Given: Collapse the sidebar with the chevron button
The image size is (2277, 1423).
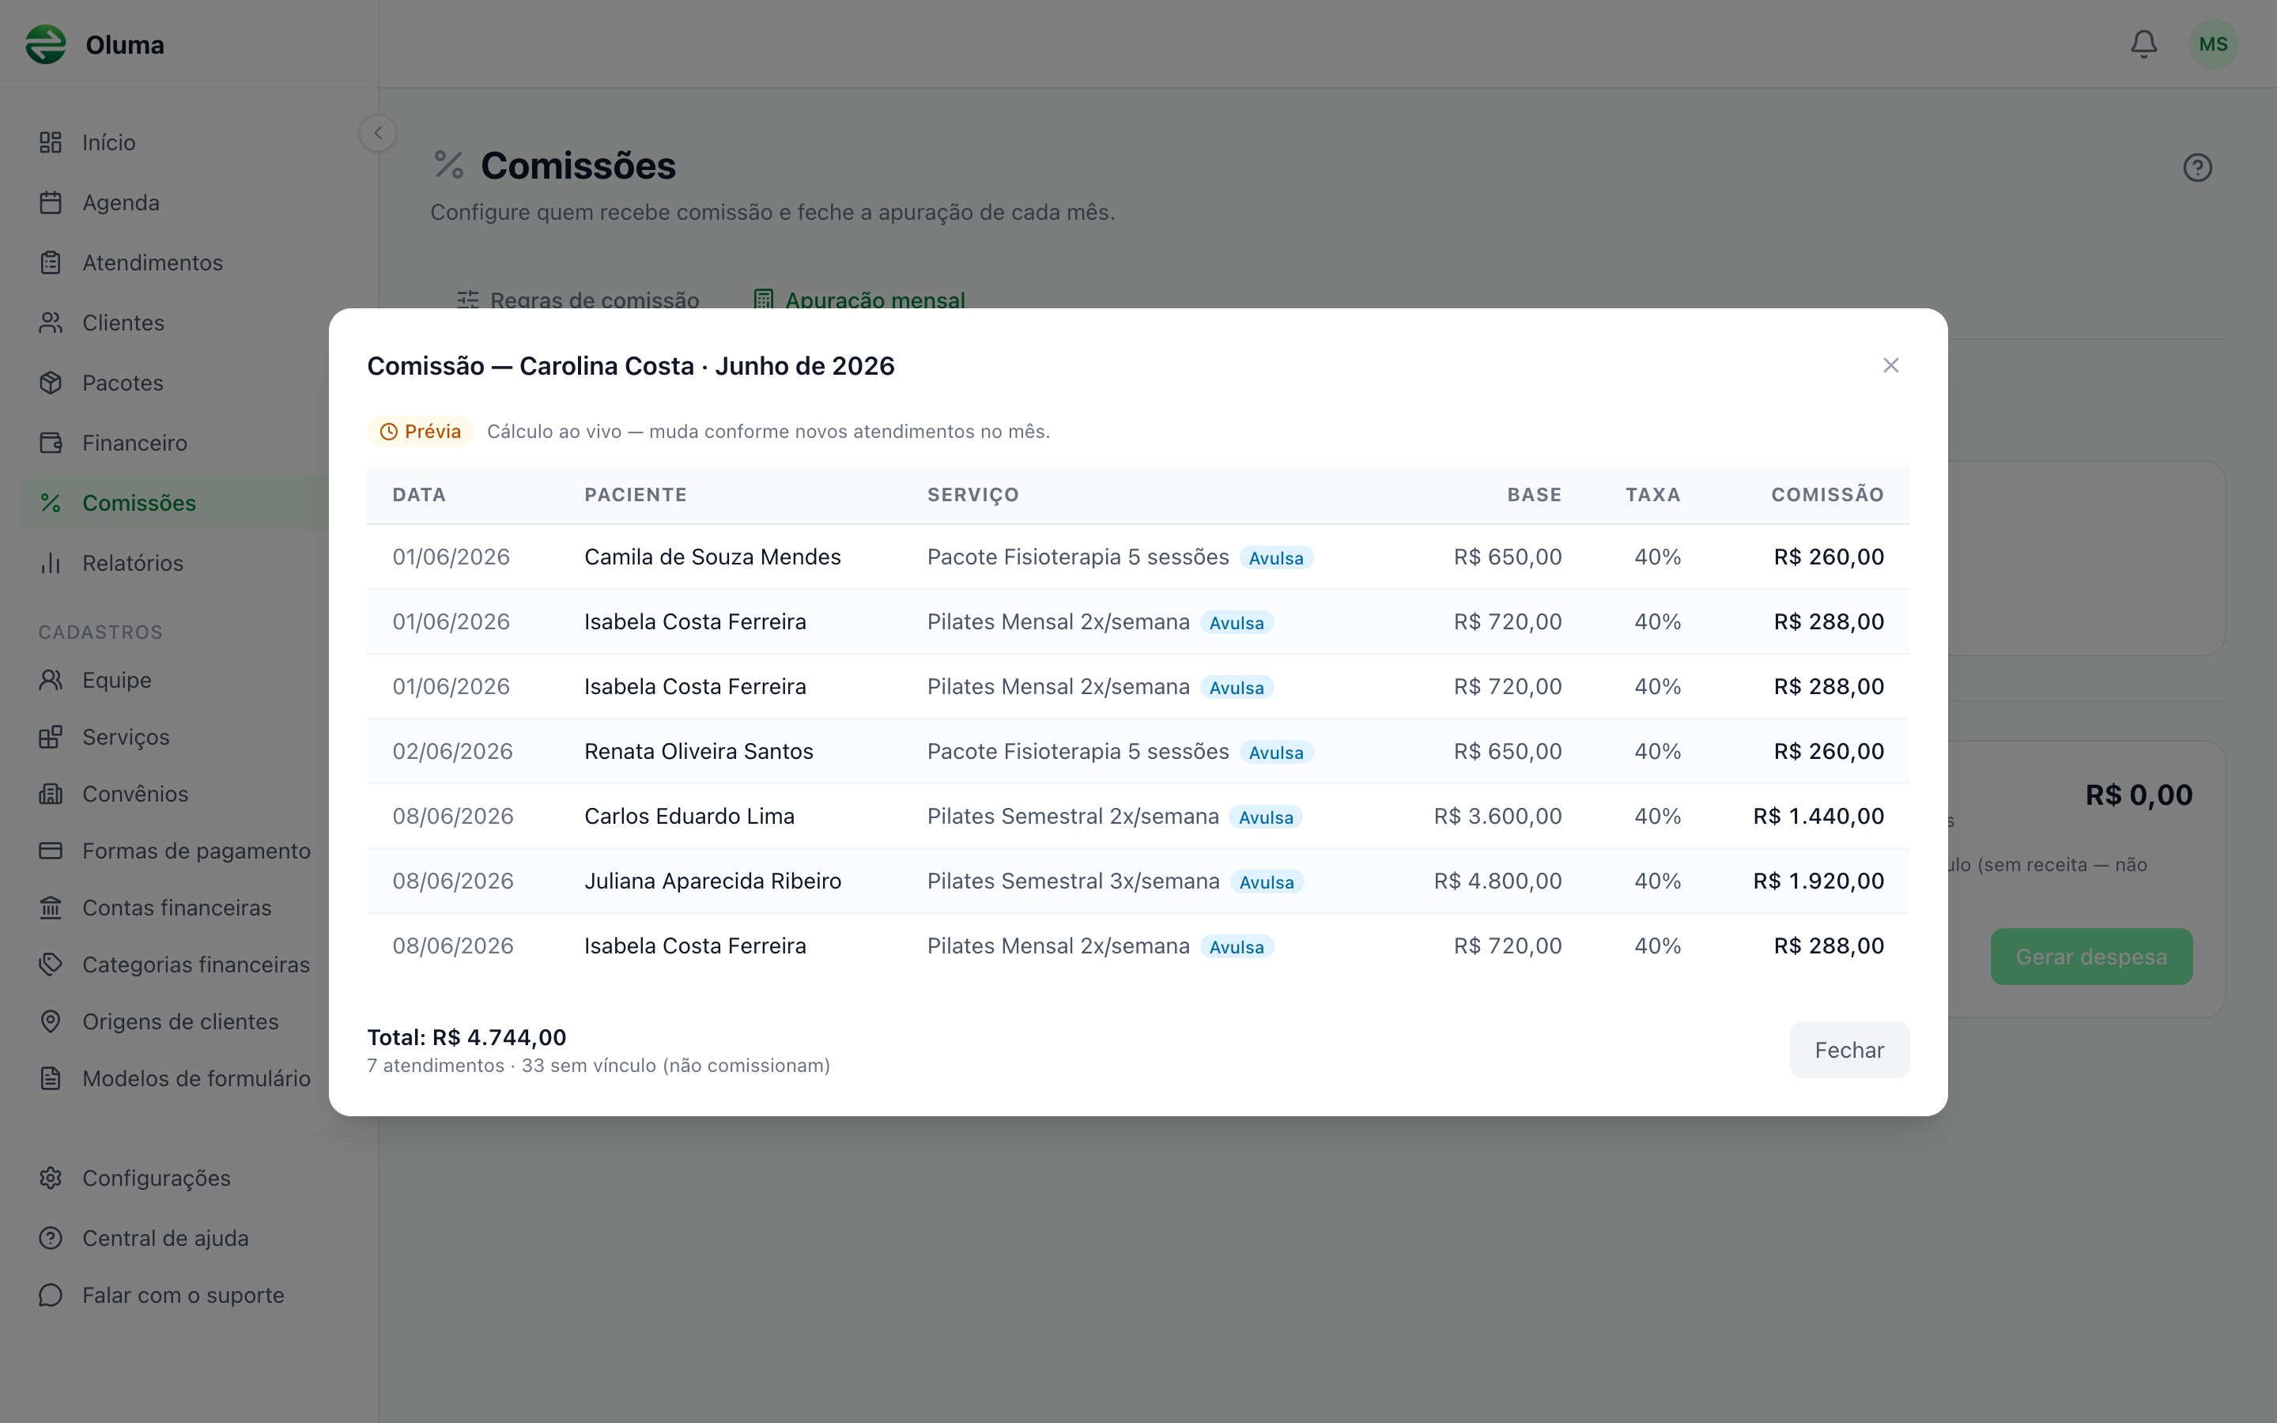Looking at the screenshot, I should (x=378, y=133).
